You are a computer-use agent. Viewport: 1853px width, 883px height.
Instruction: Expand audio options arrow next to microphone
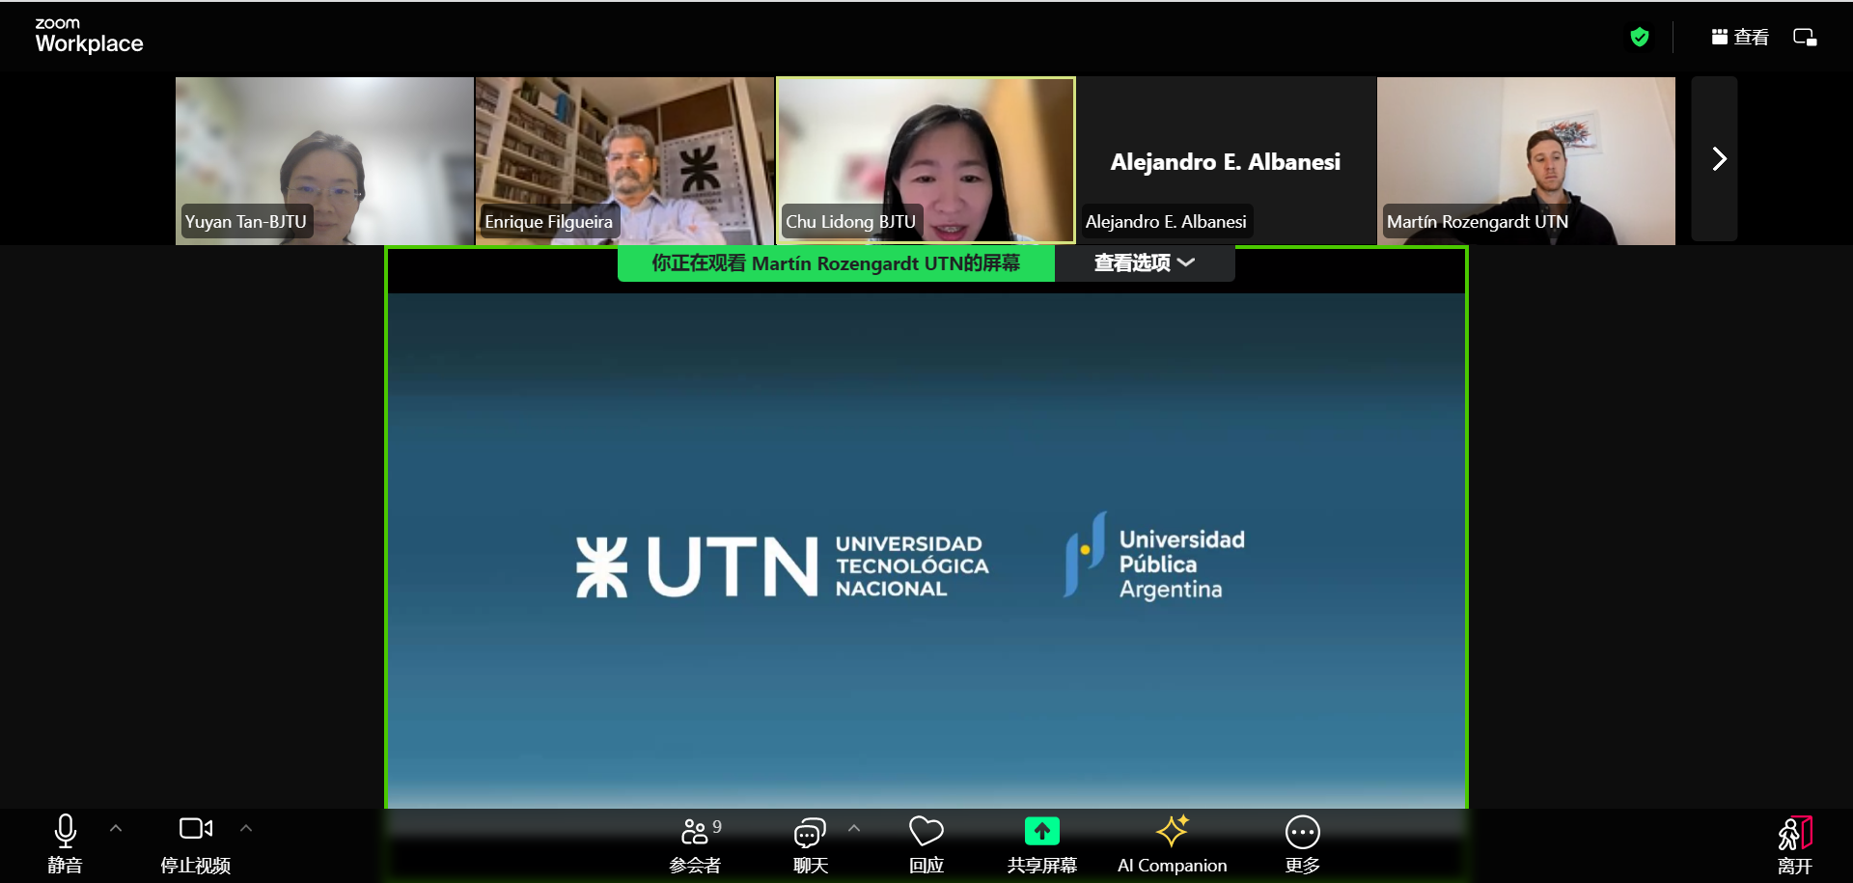pyautogui.click(x=116, y=828)
